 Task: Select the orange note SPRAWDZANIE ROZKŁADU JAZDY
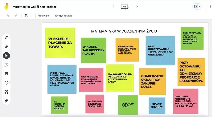pos(127,50)
